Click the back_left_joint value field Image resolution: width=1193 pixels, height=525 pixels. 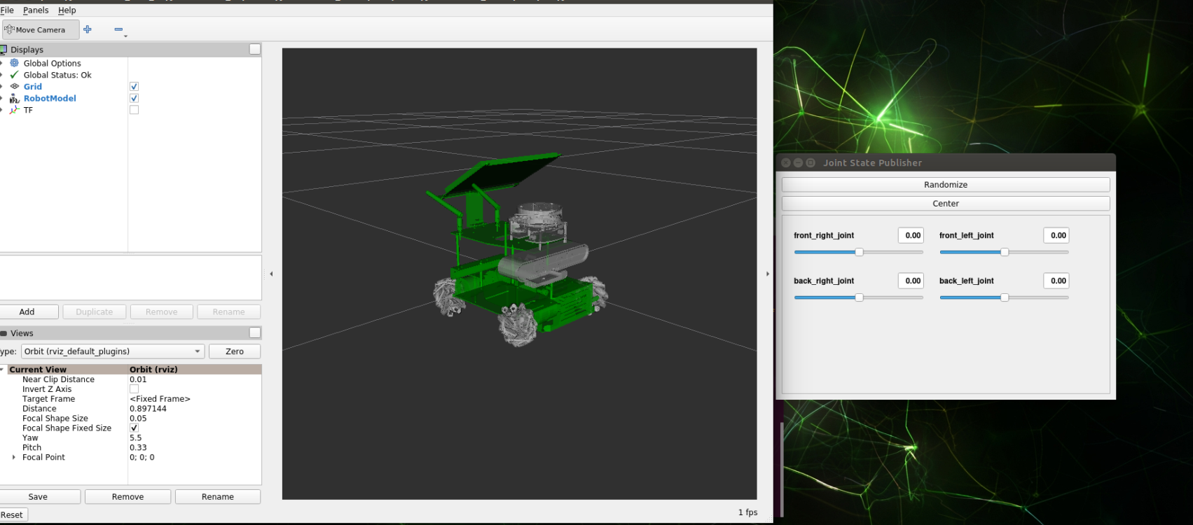tap(1056, 281)
